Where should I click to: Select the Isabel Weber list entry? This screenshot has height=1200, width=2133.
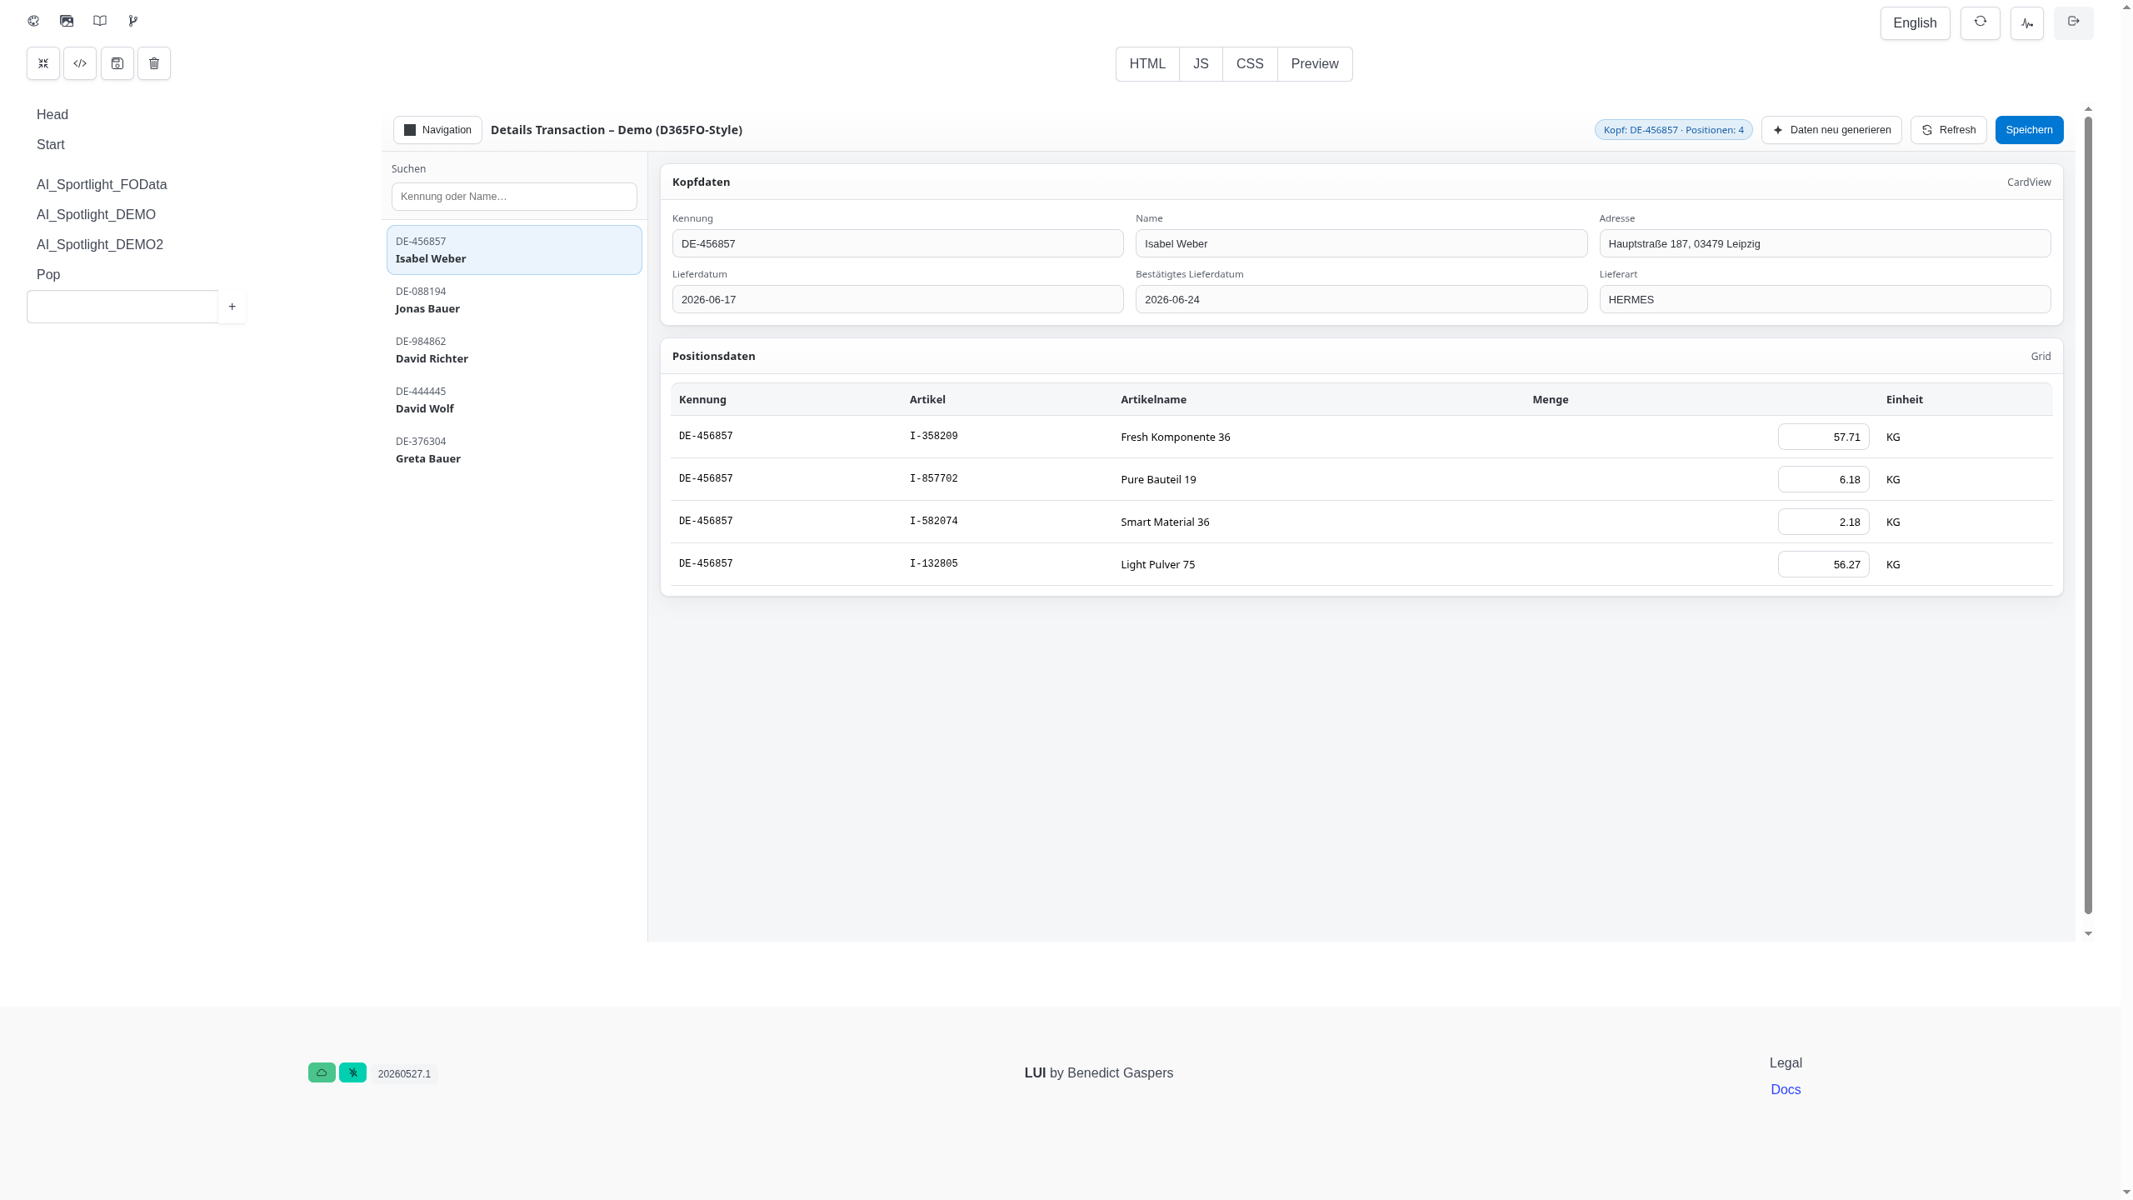point(514,250)
